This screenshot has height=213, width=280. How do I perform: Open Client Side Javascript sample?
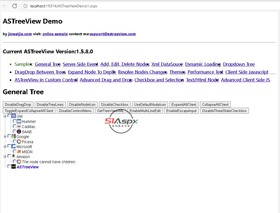coord(247,72)
